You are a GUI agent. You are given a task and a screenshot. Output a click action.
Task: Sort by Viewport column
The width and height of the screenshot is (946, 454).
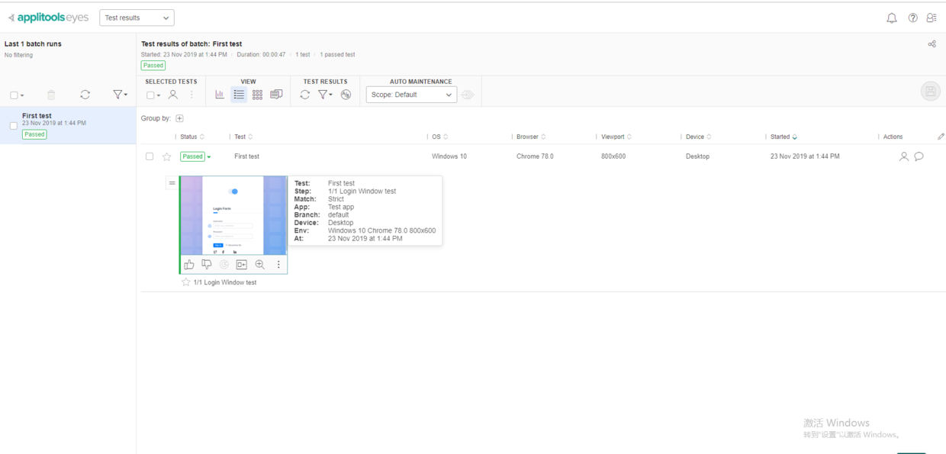(616, 137)
